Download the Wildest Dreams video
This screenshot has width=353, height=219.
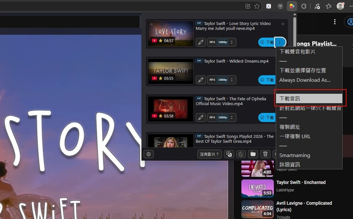[267, 80]
